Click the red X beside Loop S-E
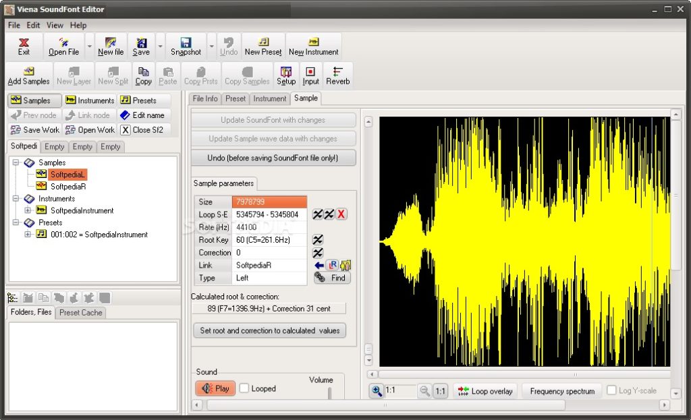Viewport: 691px width, 420px height. coord(341,214)
